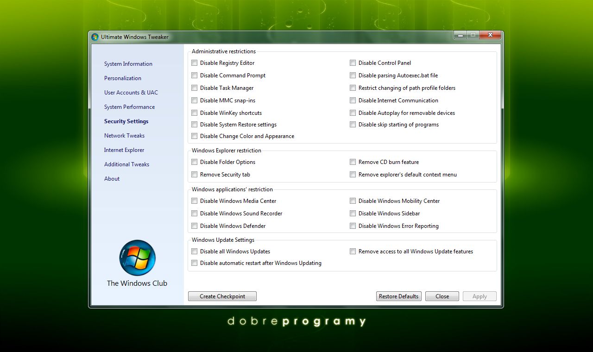Toggle Disable Windows Defender

point(195,226)
